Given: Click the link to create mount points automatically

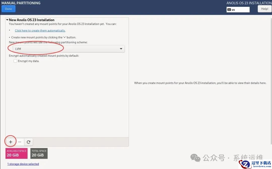Looking at the screenshot, I should (40, 30).
